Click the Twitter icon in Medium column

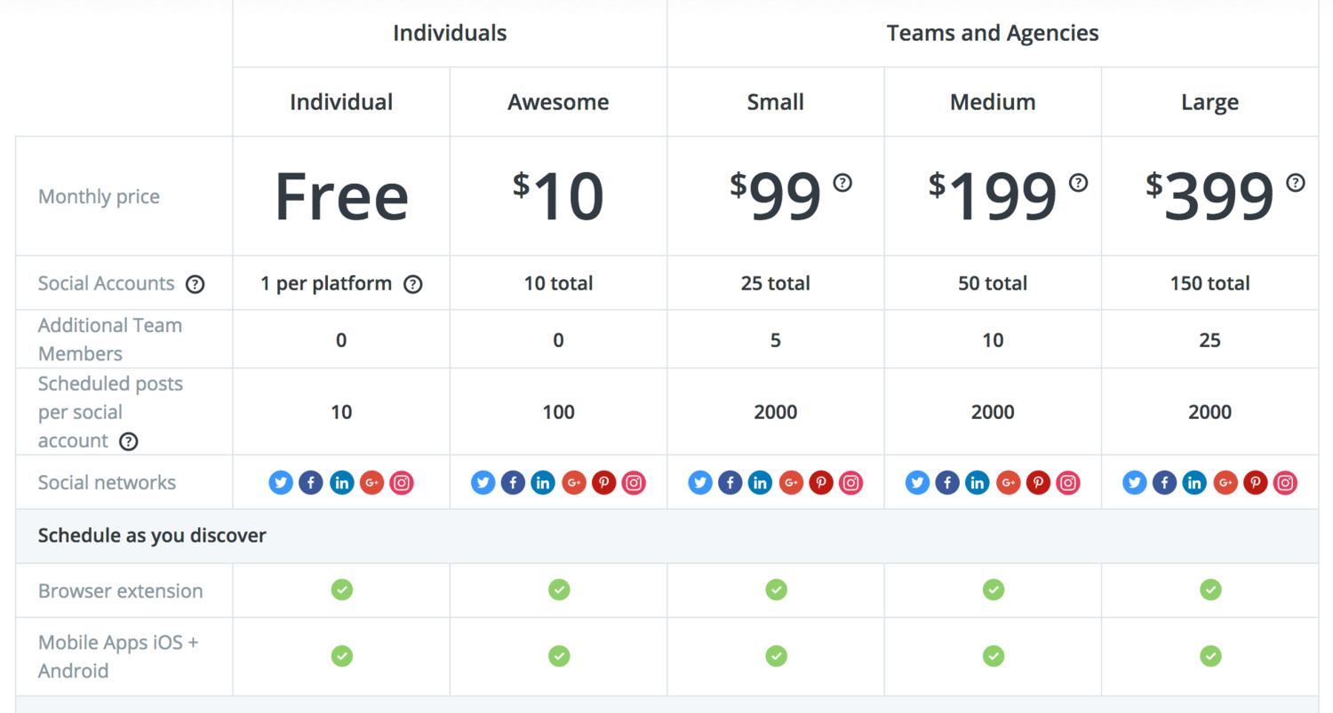(917, 483)
